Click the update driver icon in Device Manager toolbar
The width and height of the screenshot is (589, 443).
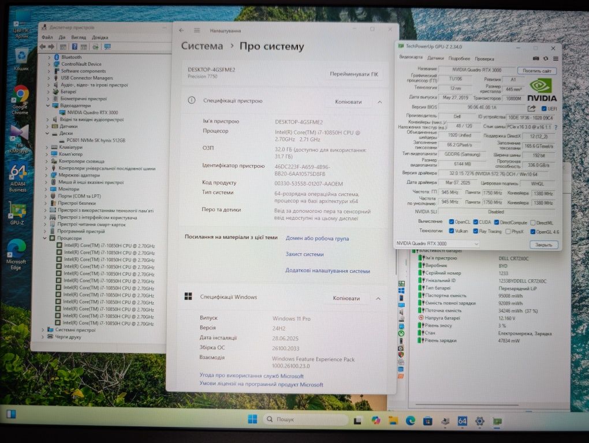pyautogui.click(x=95, y=47)
